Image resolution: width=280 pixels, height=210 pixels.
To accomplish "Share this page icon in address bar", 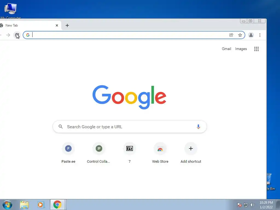I will pyautogui.click(x=231, y=35).
